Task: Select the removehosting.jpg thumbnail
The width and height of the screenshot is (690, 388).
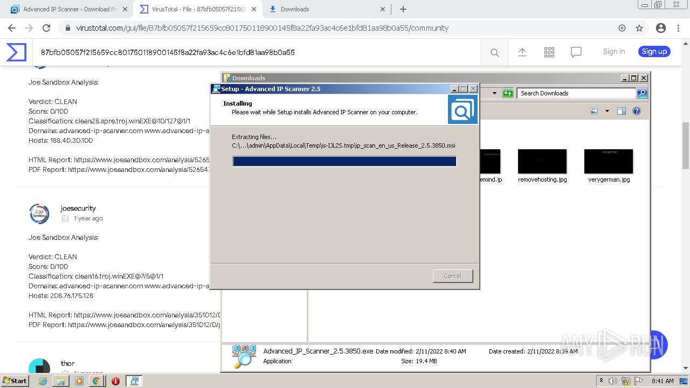Action: click(x=542, y=161)
